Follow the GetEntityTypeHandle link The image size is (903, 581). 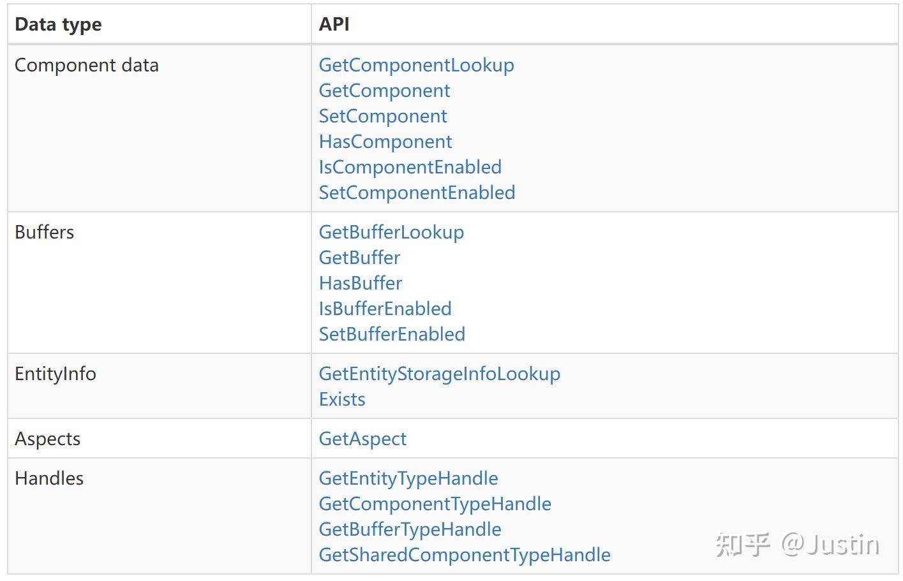(408, 478)
